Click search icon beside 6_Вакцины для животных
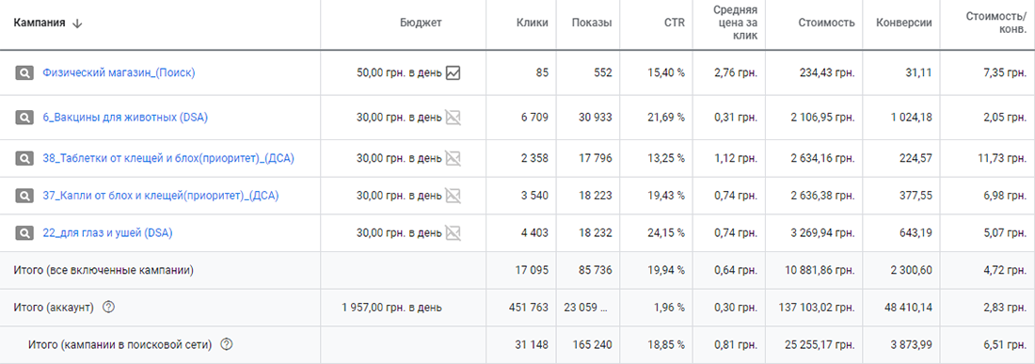 point(24,118)
